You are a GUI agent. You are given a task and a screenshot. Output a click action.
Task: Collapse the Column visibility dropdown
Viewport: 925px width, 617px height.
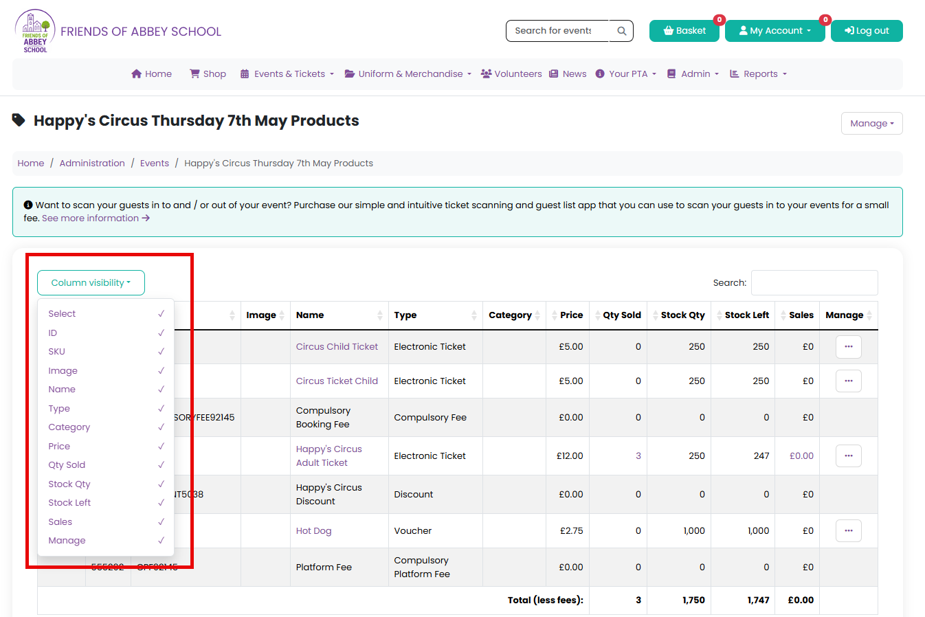91,282
